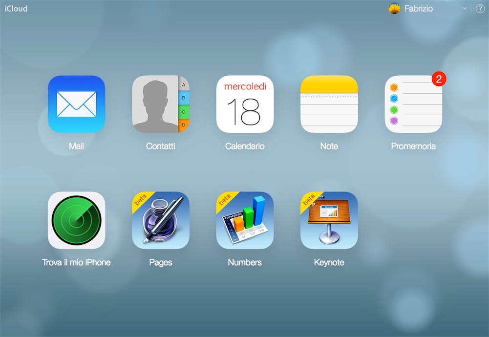Click the sunflower profile avatar
Screen dimensions: 489x337
[x=395, y=8]
